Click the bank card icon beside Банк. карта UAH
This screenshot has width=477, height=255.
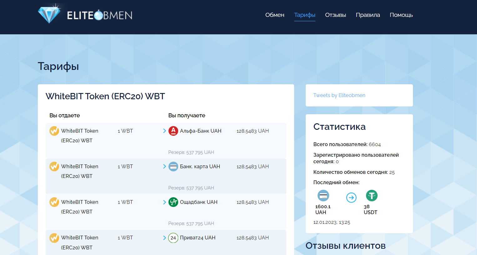(173, 166)
